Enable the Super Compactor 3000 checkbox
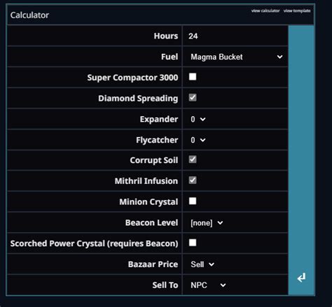Image resolution: width=332 pixels, height=307 pixels. [x=193, y=77]
